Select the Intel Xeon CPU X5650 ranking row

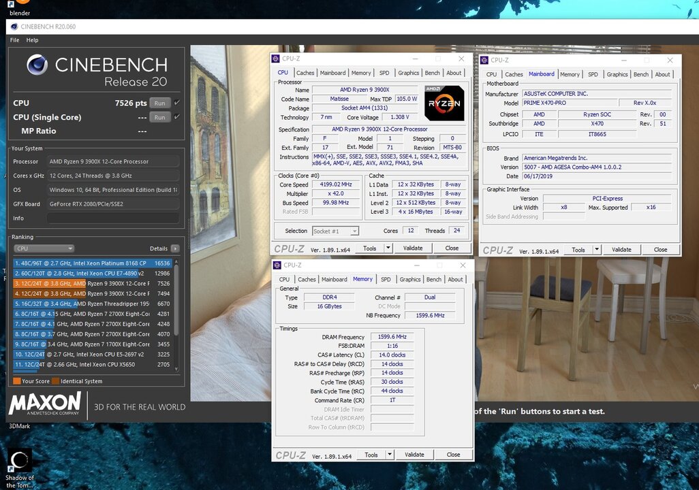coord(92,364)
